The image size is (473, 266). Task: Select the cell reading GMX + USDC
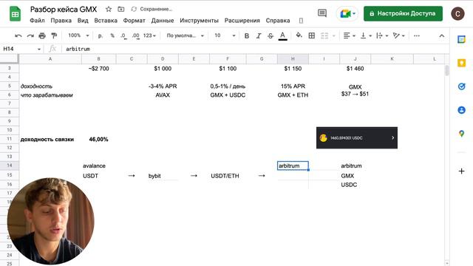(228, 95)
